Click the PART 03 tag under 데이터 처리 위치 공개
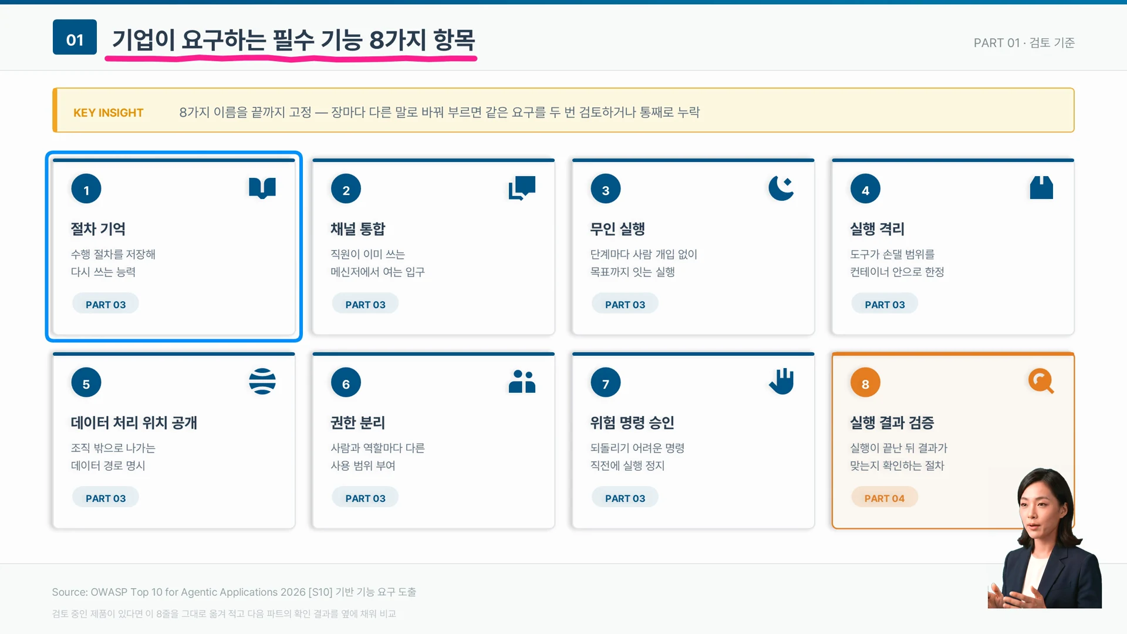Viewport: 1127px width, 634px height. [x=106, y=498]
